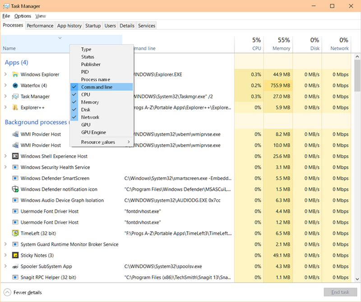Click the Windows Security Health Service icon
This screenshot has height=302, width=361.
tap(15, 167)
